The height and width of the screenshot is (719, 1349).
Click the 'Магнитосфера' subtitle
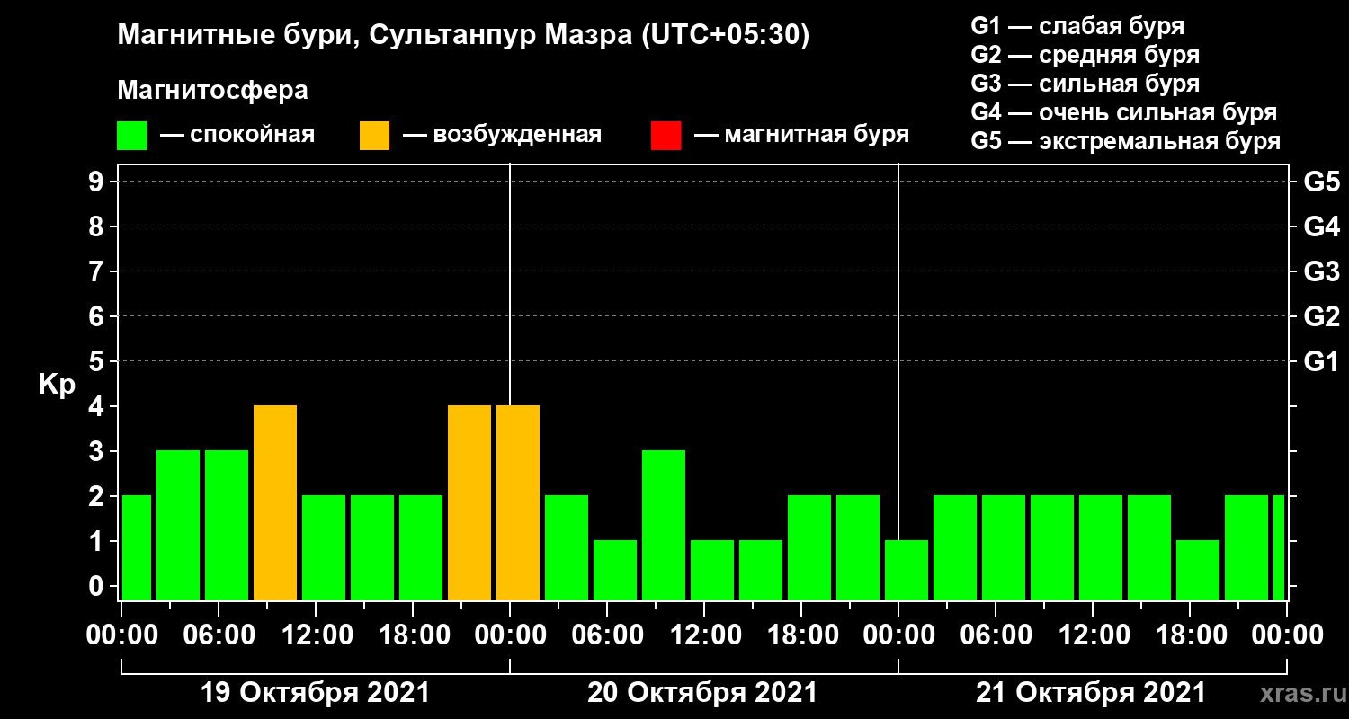click(x=212, y=91)
